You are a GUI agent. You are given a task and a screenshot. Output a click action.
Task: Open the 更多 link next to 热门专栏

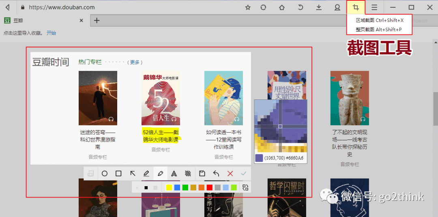click(135, 62)
